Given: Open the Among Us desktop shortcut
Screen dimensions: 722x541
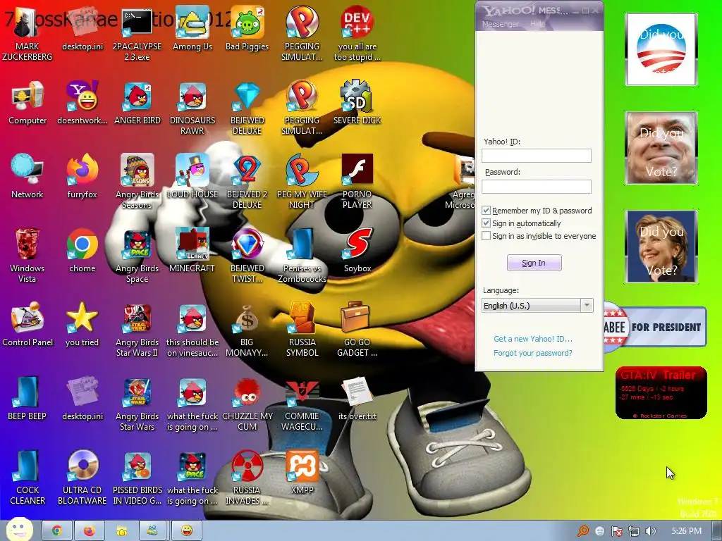Looking at the screenshot, I should [192, 28].
